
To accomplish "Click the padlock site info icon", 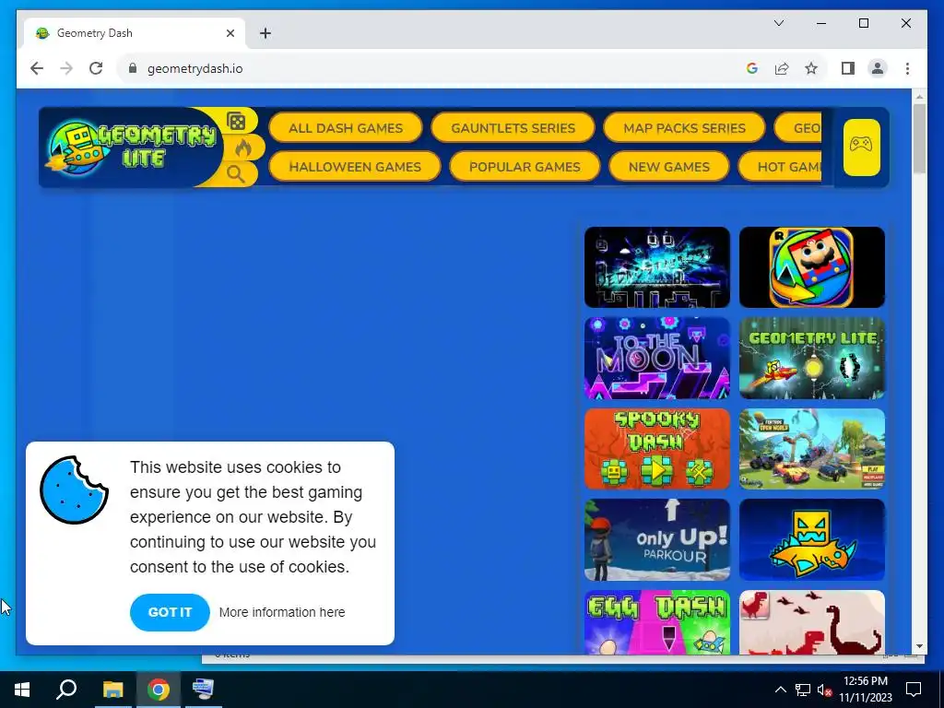I will (x=133, y=68).
